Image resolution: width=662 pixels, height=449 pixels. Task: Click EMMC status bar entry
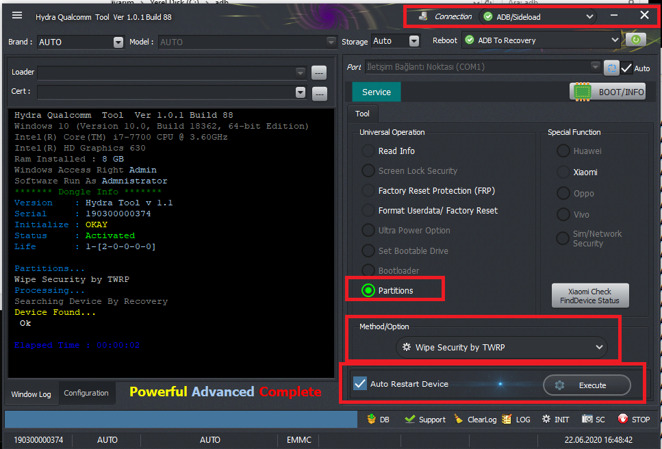[x=299, y=439]
